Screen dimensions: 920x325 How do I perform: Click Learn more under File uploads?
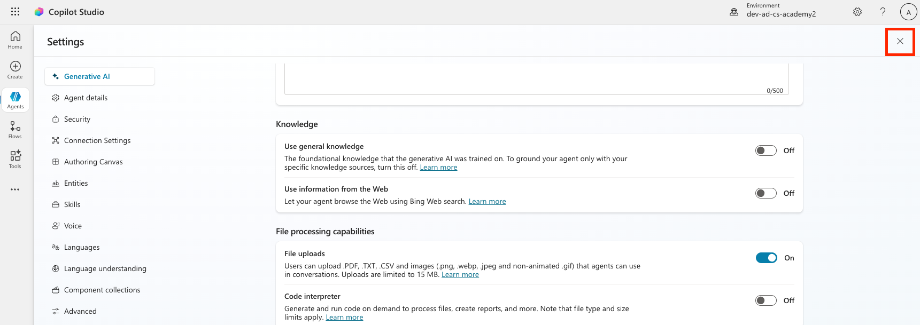460,275
